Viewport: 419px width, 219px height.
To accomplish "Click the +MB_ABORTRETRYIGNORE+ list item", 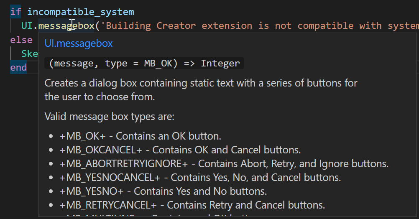I will pos(224,164).
